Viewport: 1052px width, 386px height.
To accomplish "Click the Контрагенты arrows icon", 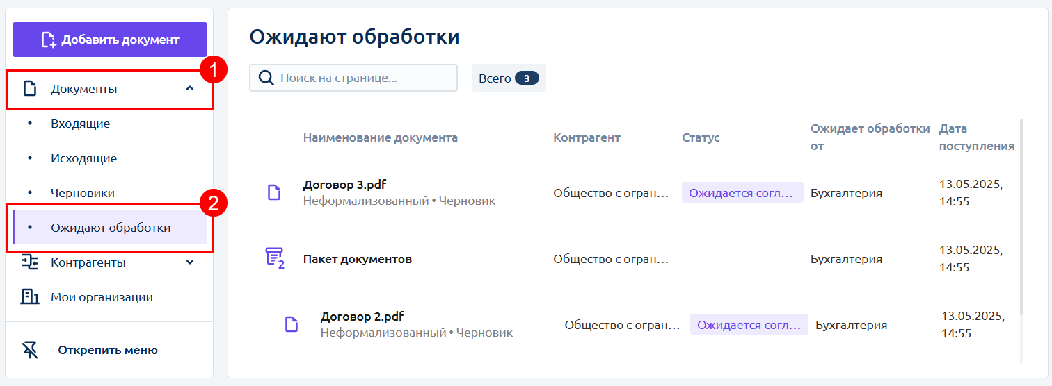I will [x=29, y=262].
